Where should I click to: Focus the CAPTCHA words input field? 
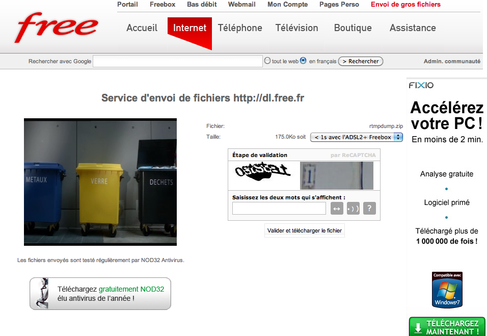pos(279,208)
